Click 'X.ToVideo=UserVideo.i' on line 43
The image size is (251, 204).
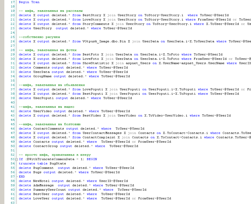point(166,115)
